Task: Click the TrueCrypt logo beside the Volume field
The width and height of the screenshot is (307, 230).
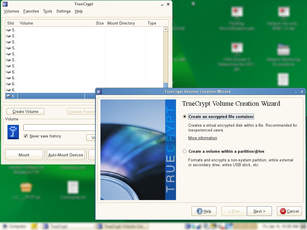Action: click(x=13, y=132)
